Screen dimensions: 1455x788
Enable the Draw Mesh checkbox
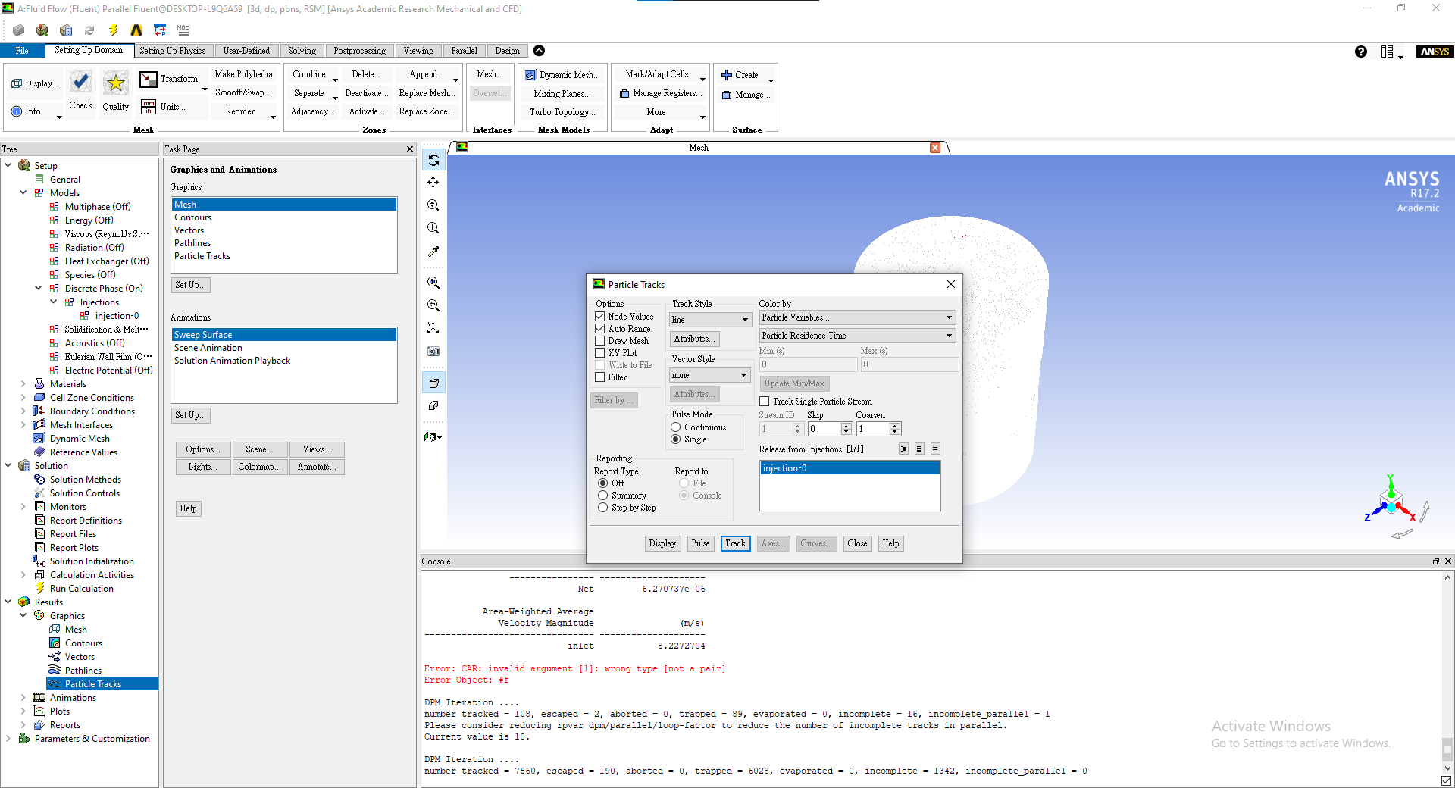600,341
